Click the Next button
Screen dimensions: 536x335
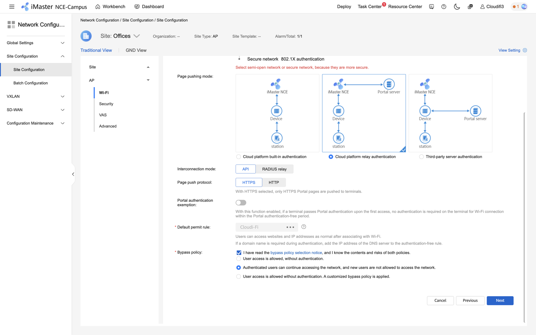500,300
